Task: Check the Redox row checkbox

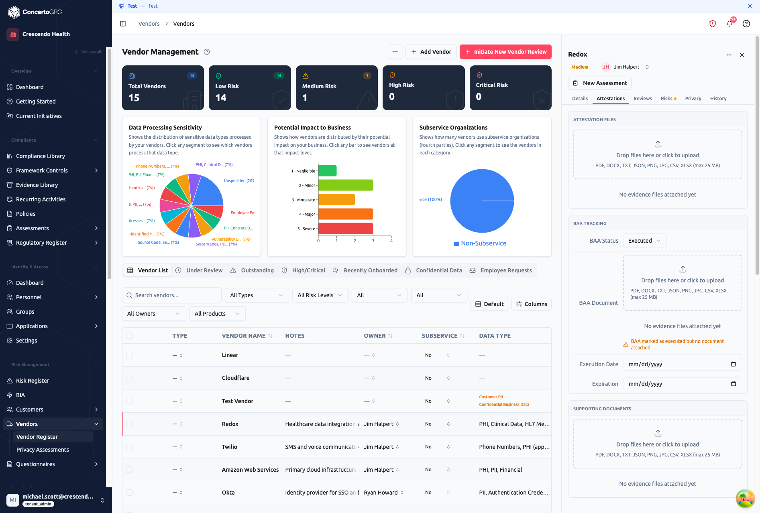Action: [x=129, y=424]
